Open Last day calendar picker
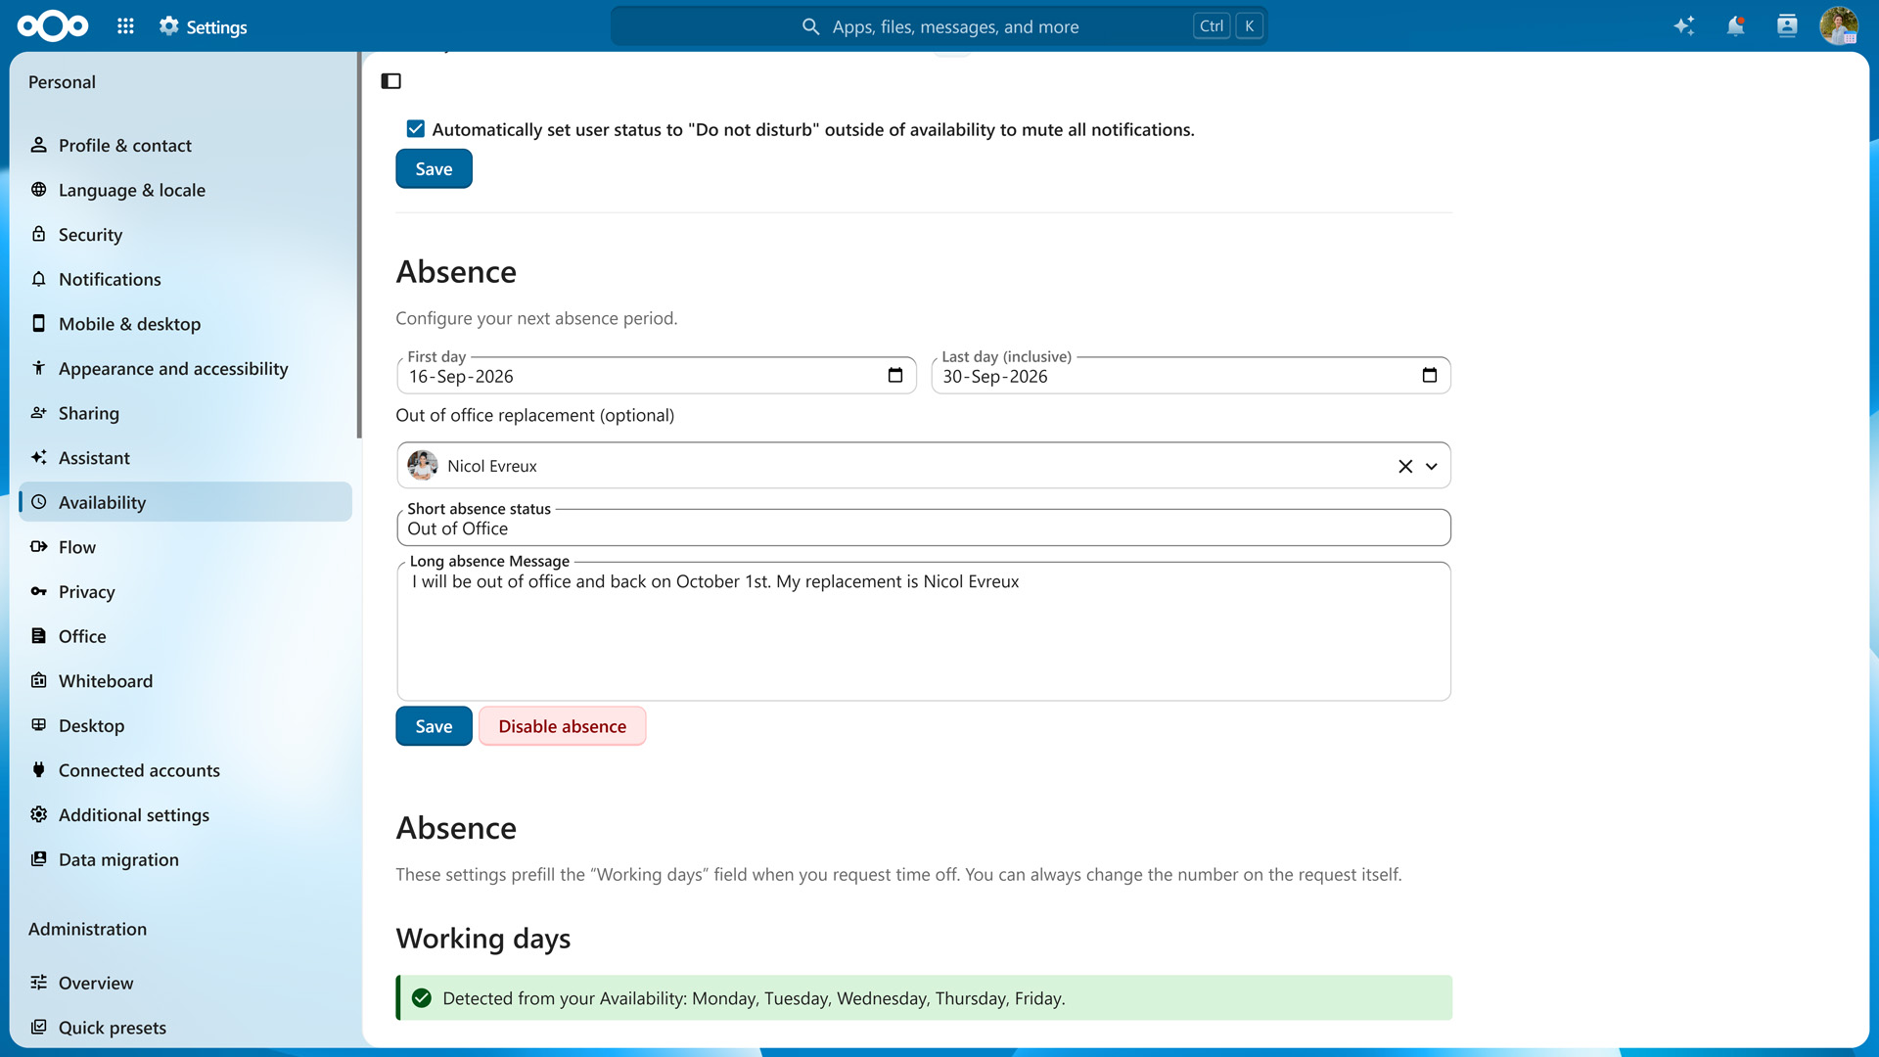The image size is (1879, 1057). (x=1429, y=376)
